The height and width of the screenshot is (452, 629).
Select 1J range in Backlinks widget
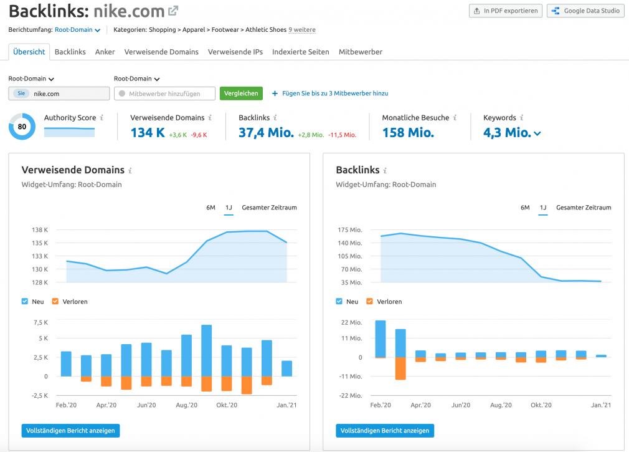tap(543, 208)
